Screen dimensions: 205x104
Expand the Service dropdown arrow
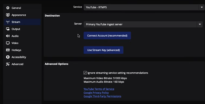click(201, 7)
